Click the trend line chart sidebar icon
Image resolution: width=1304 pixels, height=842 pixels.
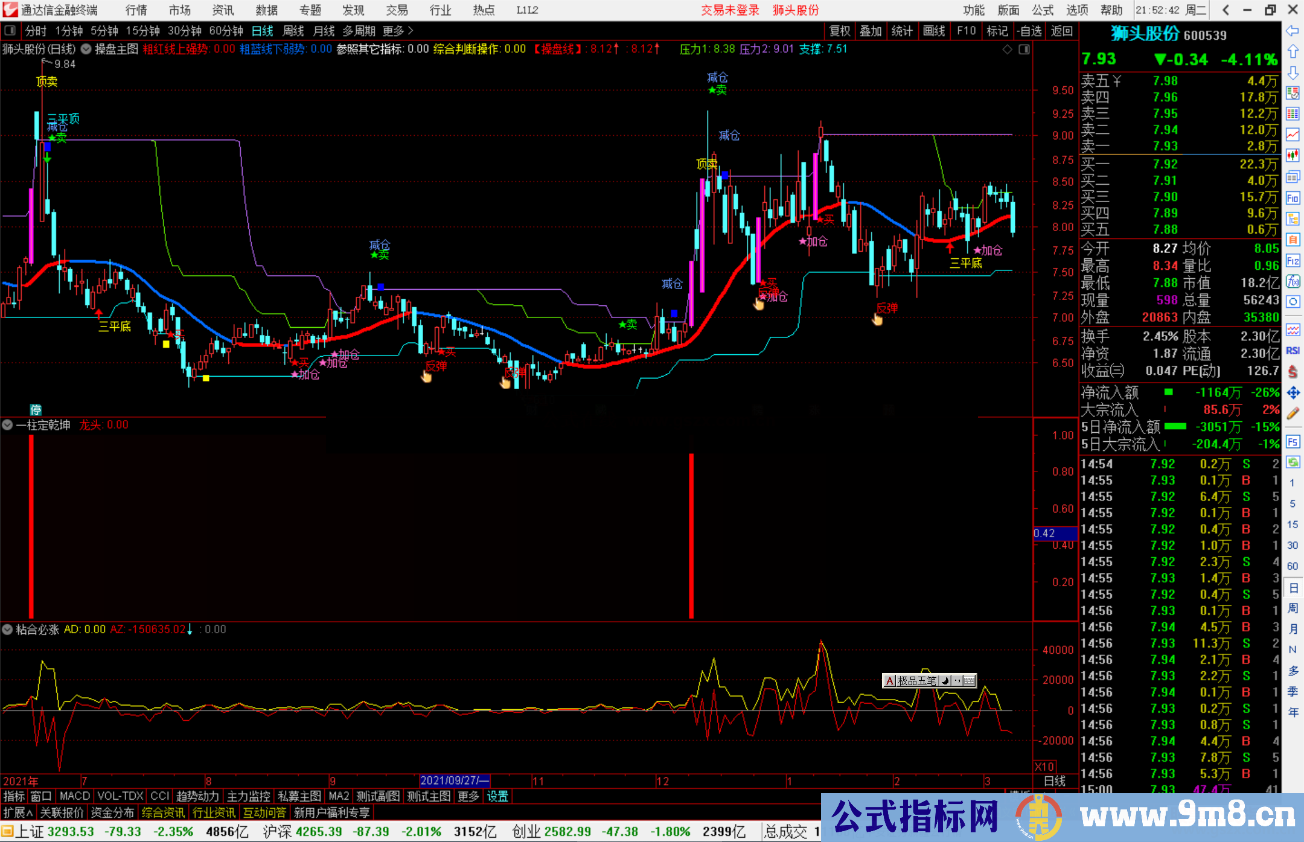(x=1293, y=135)
